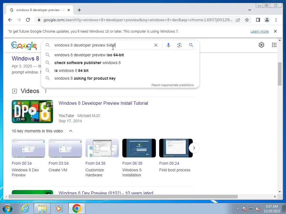
Task: Open key moment From 00:34 thumbnail
Action: point(28,148)
